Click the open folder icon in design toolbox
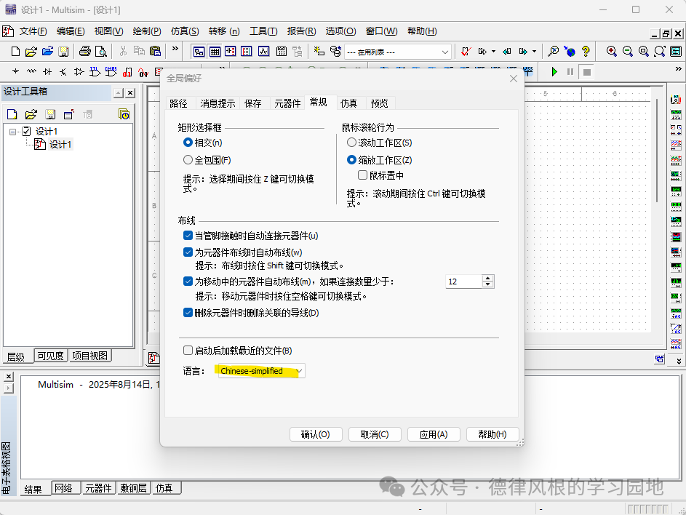This screenshot has height=515, width=686. tap(31, 115)
